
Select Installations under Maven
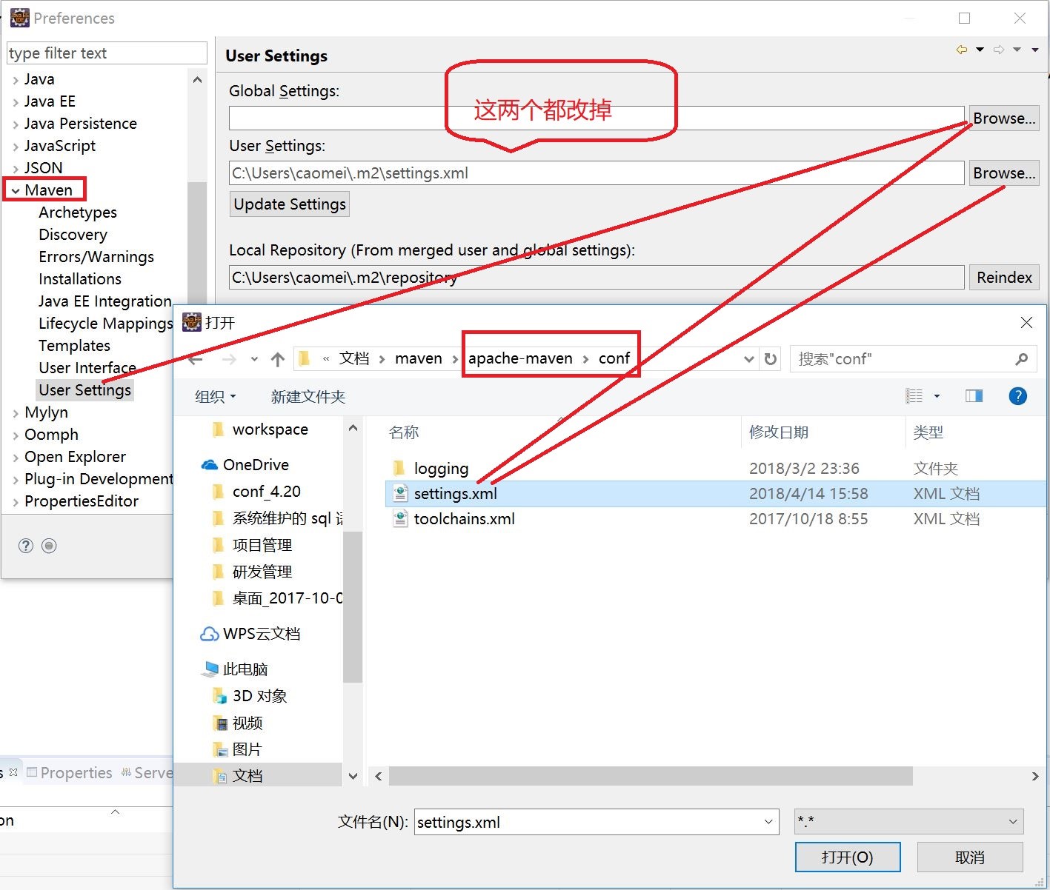pyautogui.click(x=80, y=279)
